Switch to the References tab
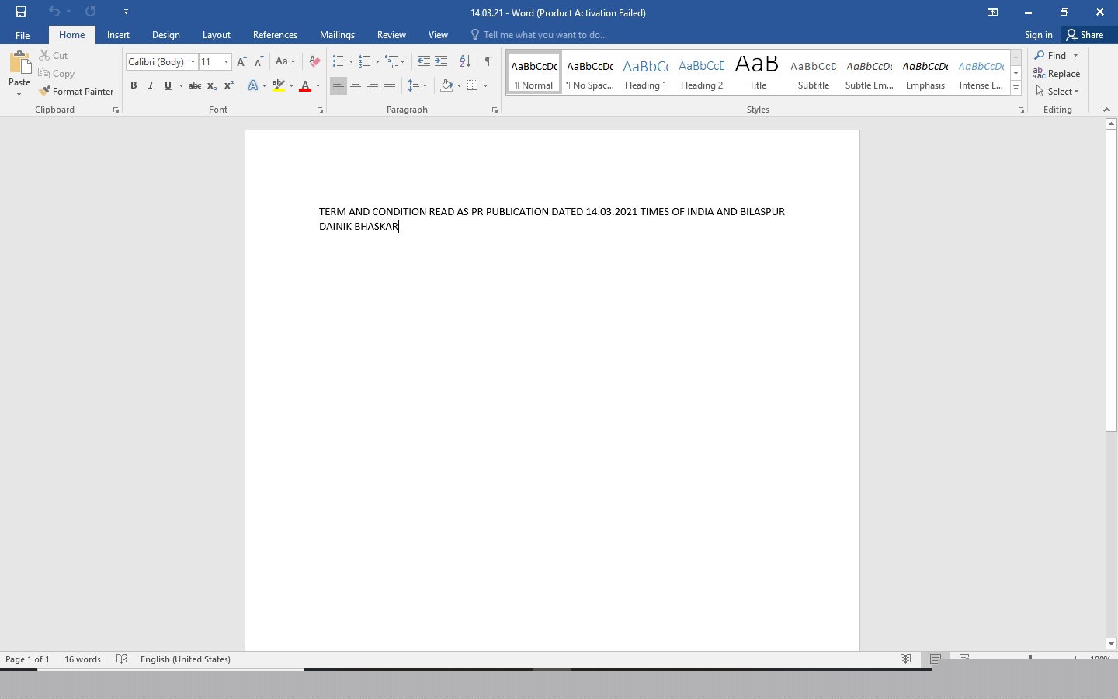This screenshot has height=699, width=1118. click(x=275, y=35)
